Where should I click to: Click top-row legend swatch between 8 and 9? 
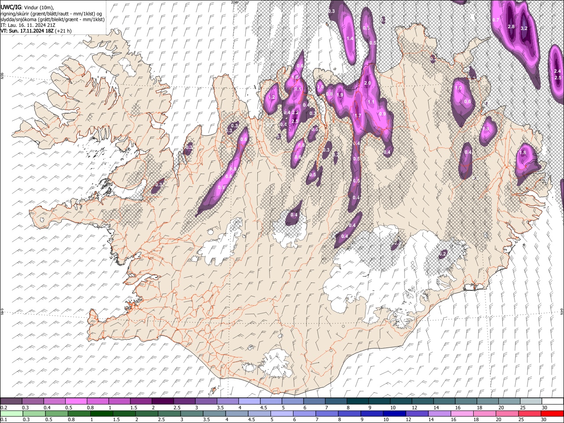tap(357, 401)
